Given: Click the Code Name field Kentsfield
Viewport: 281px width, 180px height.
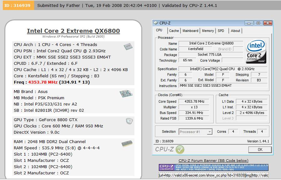Looking at the screenshot, I should coord(195,49).
